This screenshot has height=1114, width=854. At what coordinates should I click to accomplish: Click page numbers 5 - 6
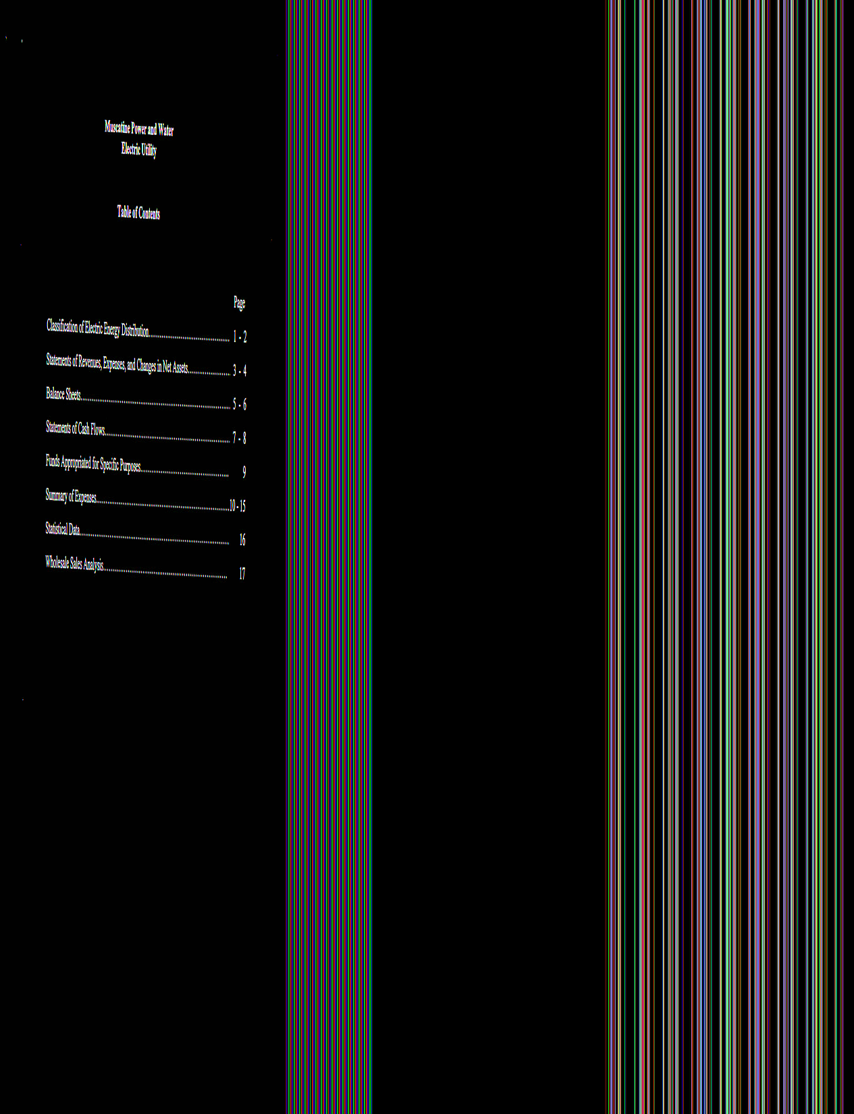[240, 404]
